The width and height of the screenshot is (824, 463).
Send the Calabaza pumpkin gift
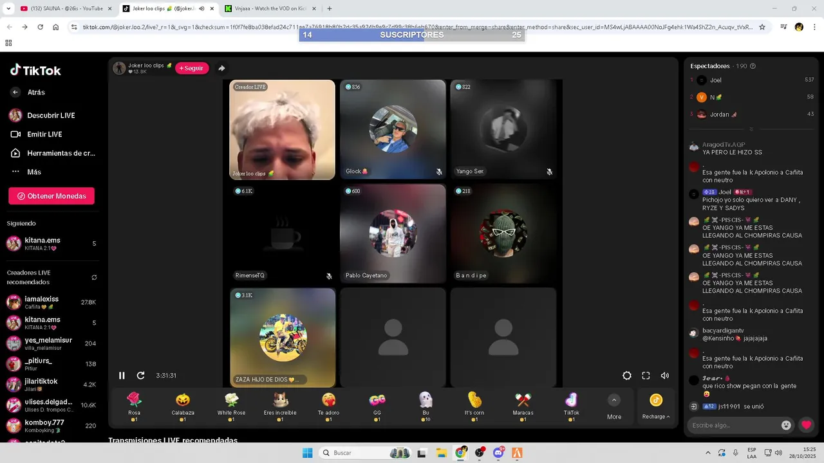point(183,400)
